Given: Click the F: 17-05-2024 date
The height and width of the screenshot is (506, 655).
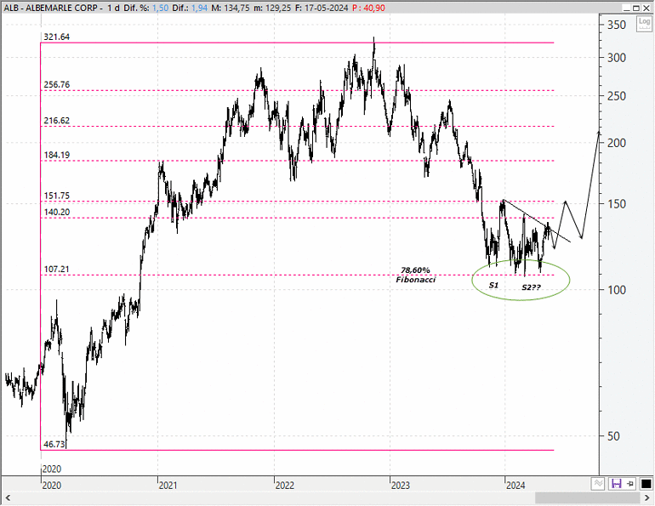Looking at the screenshot, I should coord(322,8).
